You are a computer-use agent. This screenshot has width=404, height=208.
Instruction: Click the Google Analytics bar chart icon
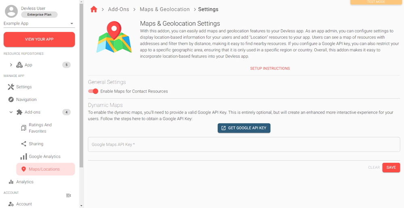23,157
